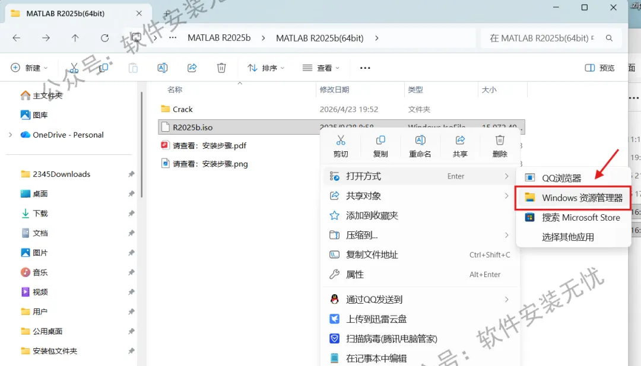Screen dimensions: 641x366
Task: Select 上传到迅雷云盘
Action: [x=420, y=319]
